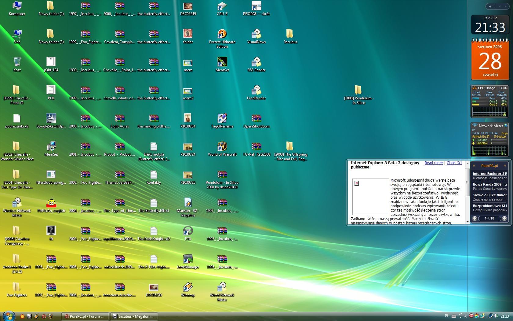Select the CPU-Z shortcut icon
This screenshot has width=513, height=321.
222,9
